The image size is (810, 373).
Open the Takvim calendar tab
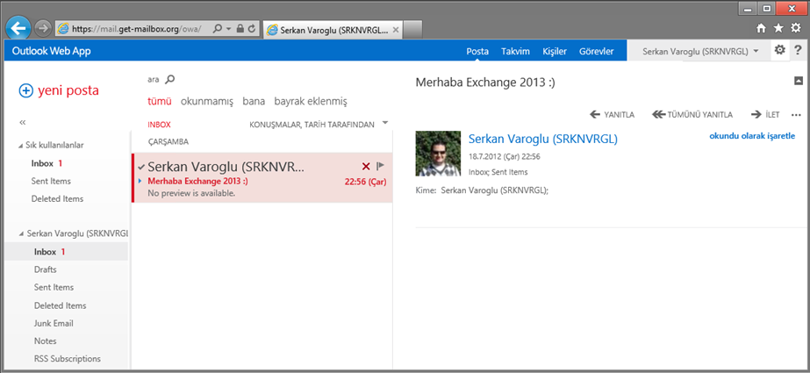click(515, 51)
